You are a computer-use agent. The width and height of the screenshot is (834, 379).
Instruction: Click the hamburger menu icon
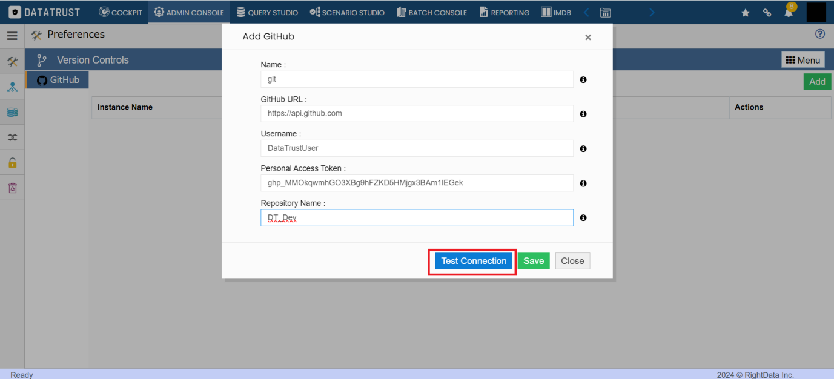coord(12,36)
